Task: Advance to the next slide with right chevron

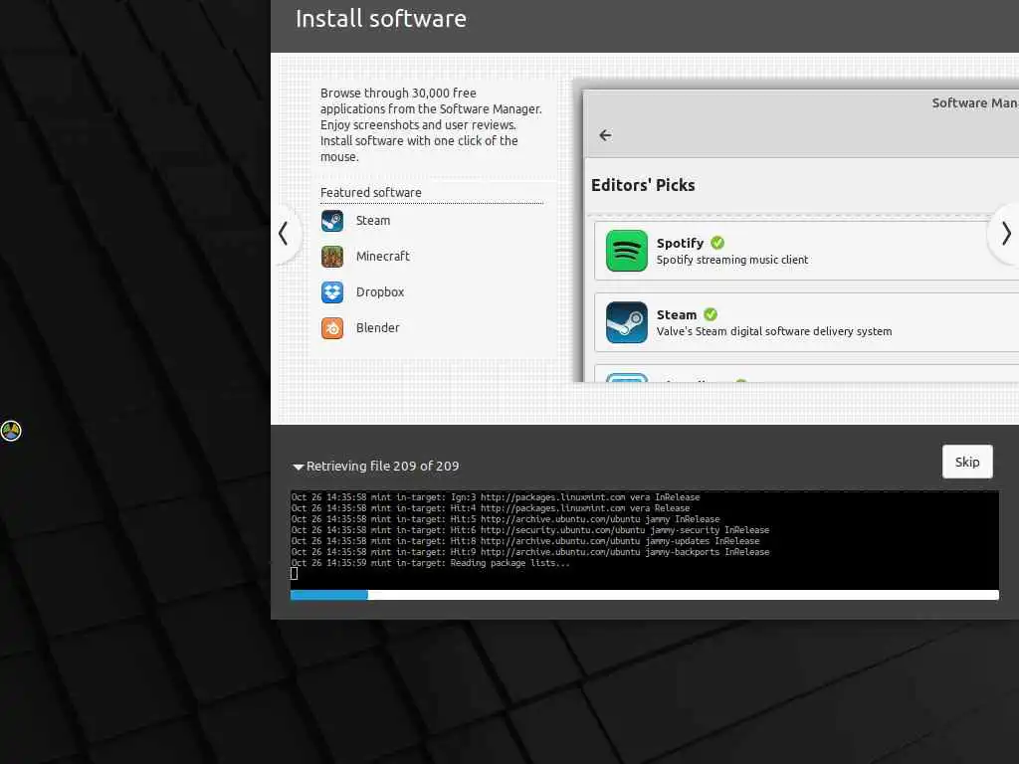Action: (x=1005, y=234)
